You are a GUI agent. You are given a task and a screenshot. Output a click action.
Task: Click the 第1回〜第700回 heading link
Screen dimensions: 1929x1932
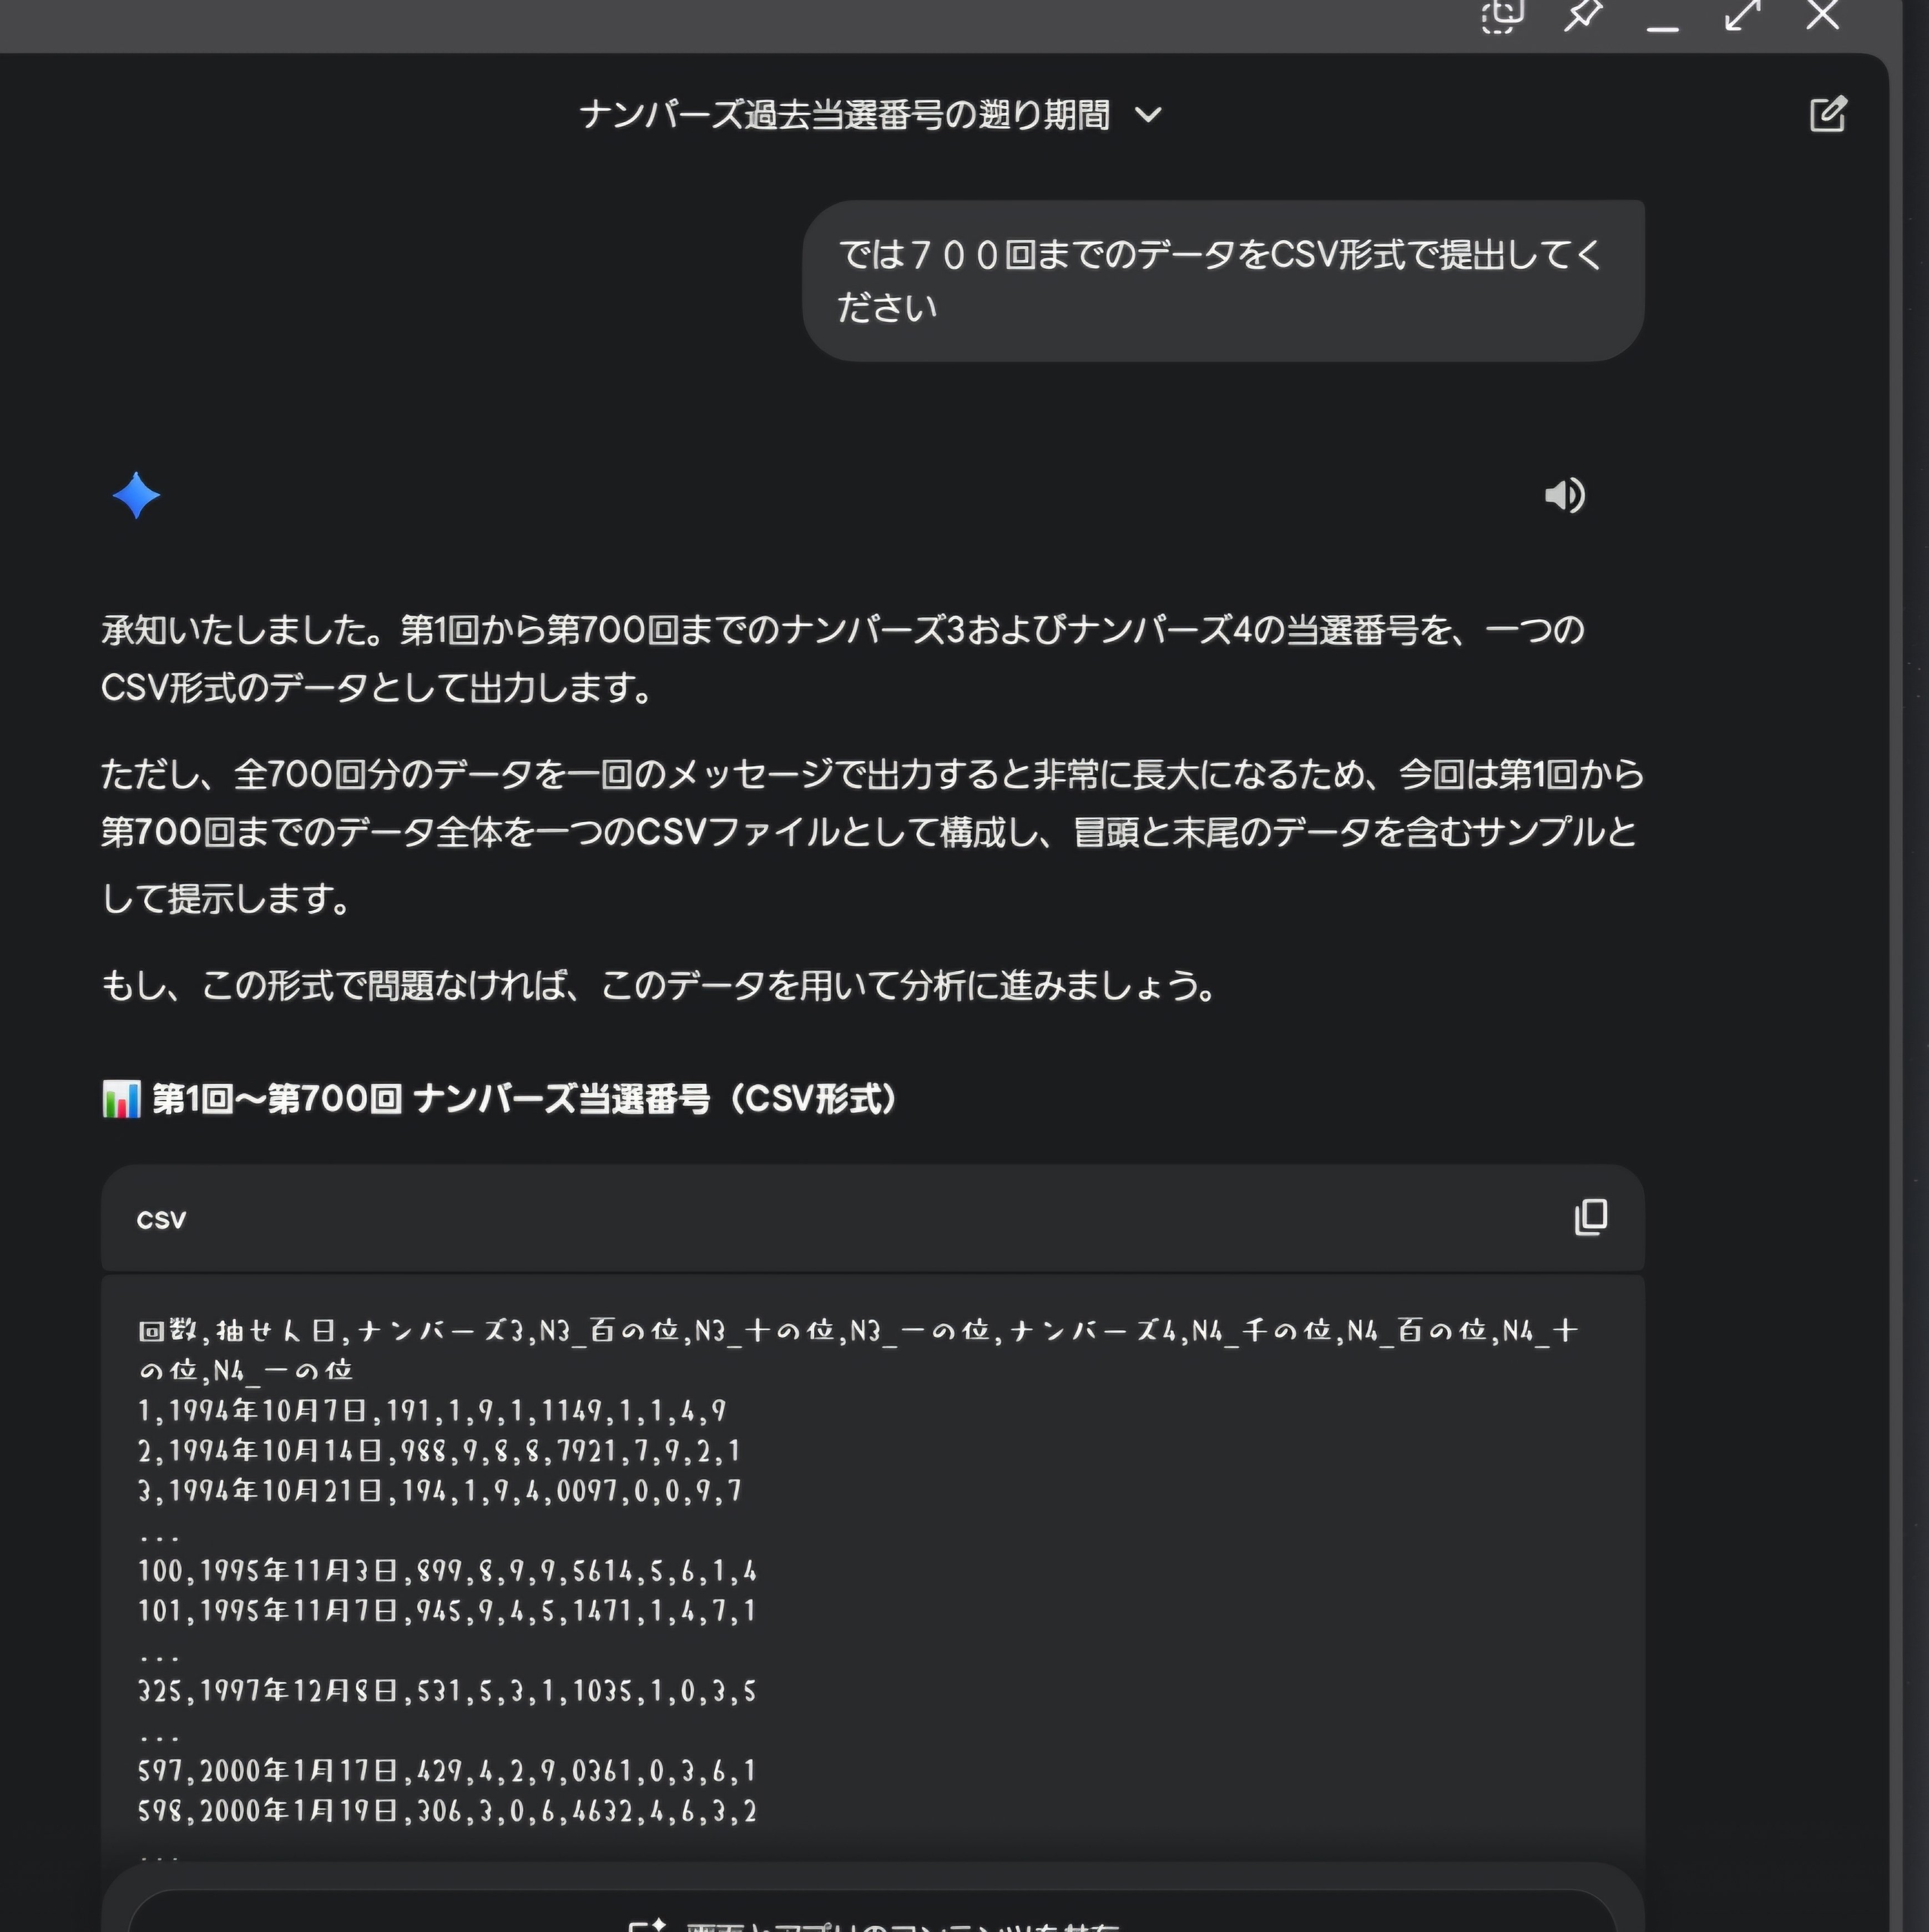coord(520,1096)
